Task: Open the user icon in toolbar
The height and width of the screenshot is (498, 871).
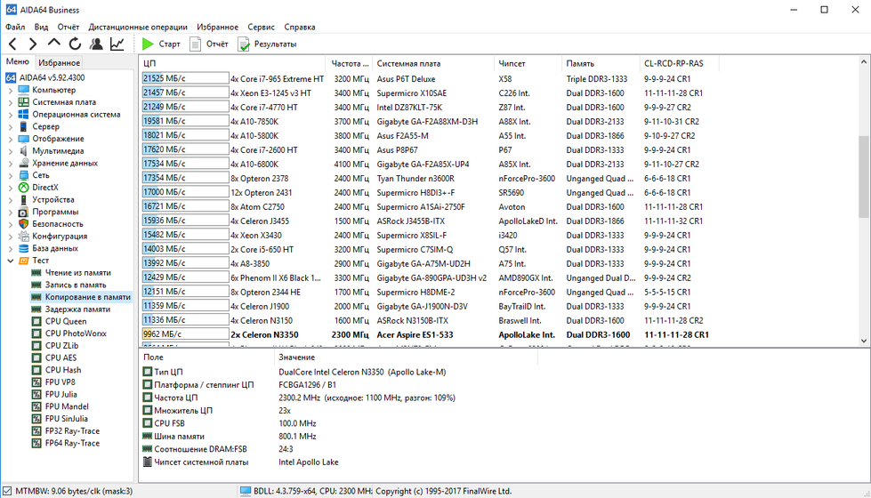Action: pos(96,44)
